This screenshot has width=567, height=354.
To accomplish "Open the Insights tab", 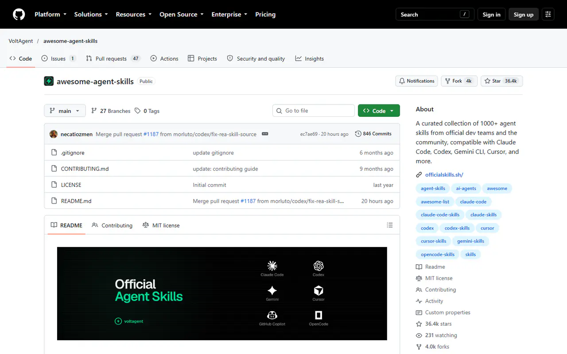I will coord(310,58).
